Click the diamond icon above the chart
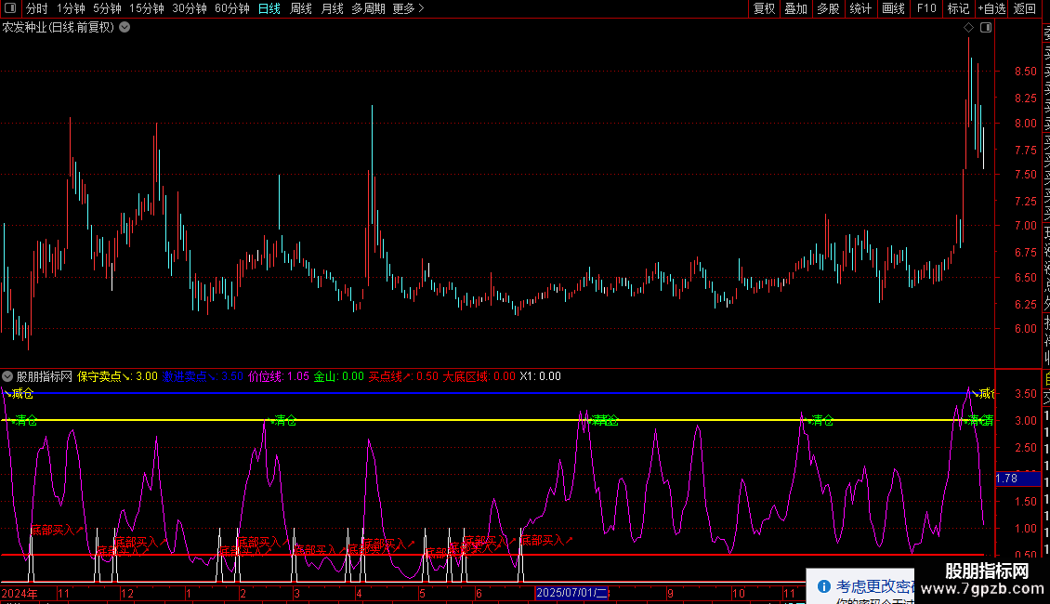1050x604 pixels. pos(969,28)
